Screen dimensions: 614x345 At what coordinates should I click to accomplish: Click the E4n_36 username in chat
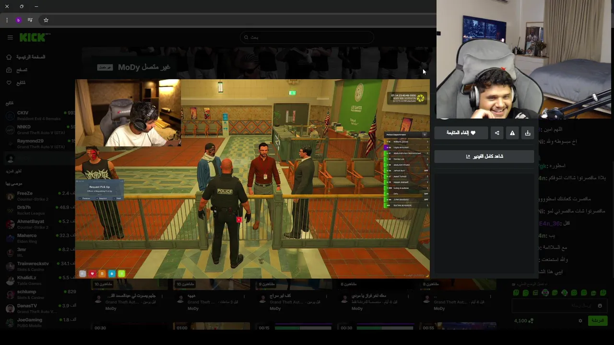549,223
